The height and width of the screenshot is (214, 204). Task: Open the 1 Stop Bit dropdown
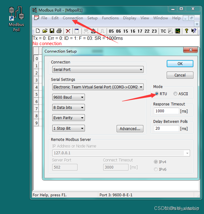point(68,128)
